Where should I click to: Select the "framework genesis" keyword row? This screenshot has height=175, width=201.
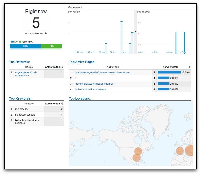tap(36, 115)
